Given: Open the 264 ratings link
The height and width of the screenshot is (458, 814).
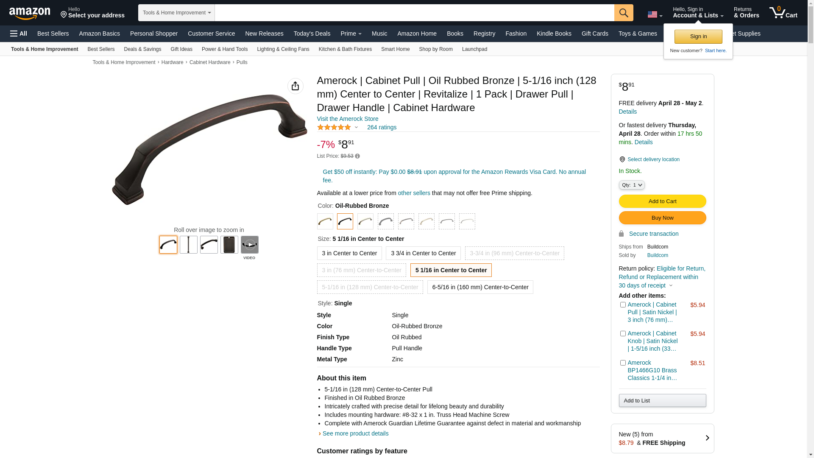Looking at the screenshot, I should click(x=382, y=127).
